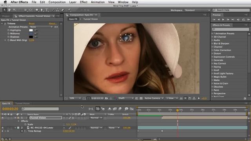Open the (Half) resolution dropdown
251x141 pixels.
click(126, 98)
